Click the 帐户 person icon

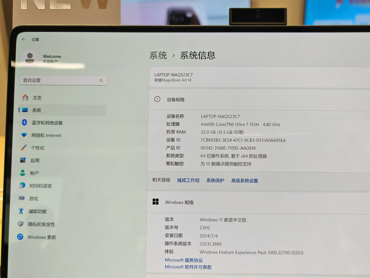(x=23, y=172)
